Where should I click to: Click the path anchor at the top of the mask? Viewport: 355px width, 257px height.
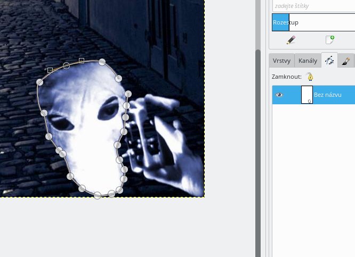(102, 62)
